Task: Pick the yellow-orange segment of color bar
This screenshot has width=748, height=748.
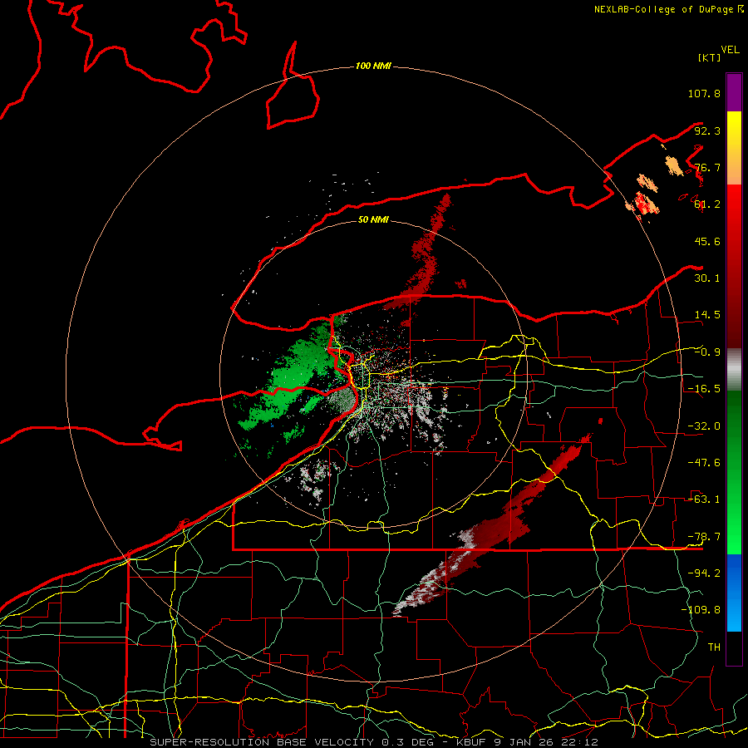Action: 734,148
